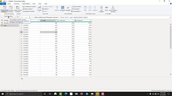Viewport: 172px width, 96px height.
Task: Add a Conditional Column
Action: coord(29,7)
